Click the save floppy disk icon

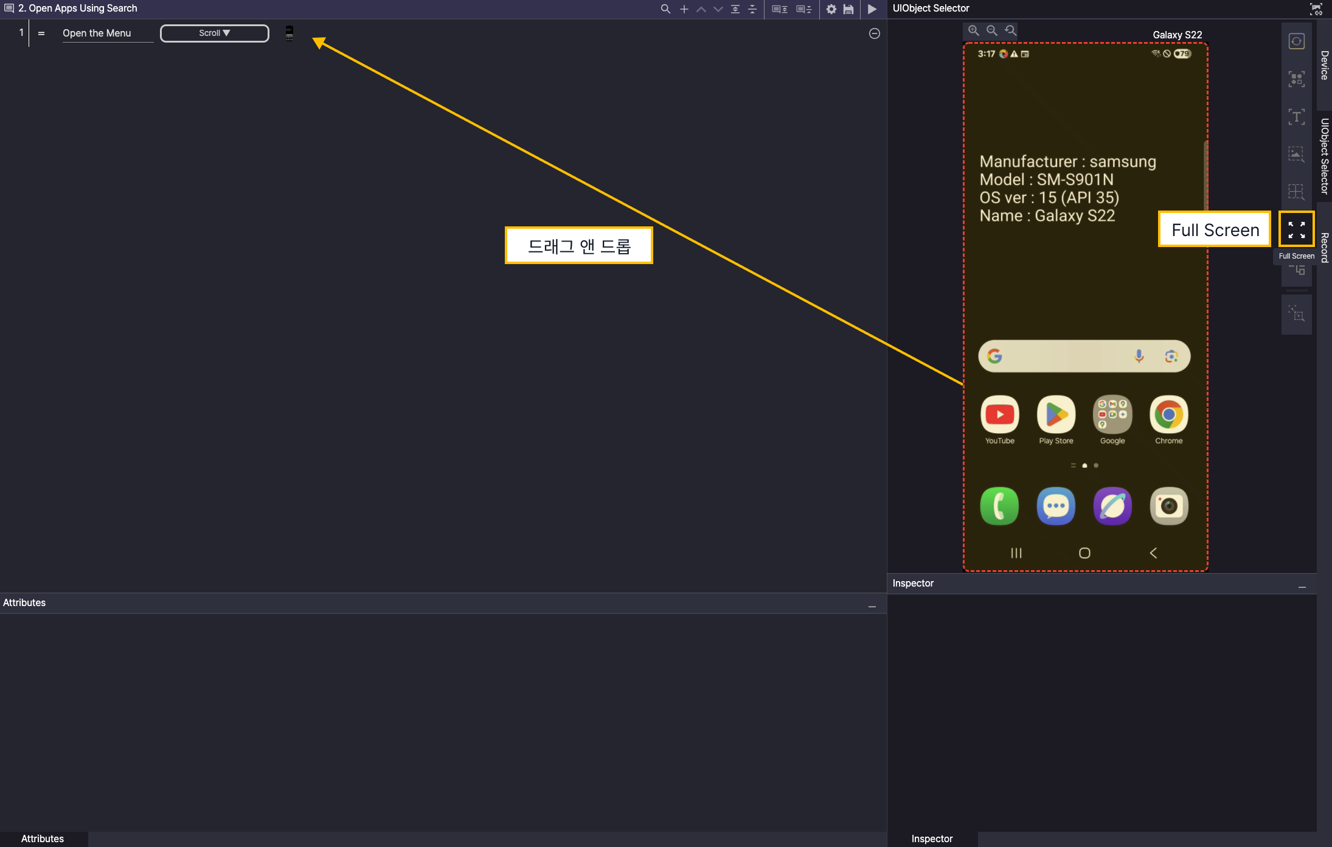[x=848, y=9]
